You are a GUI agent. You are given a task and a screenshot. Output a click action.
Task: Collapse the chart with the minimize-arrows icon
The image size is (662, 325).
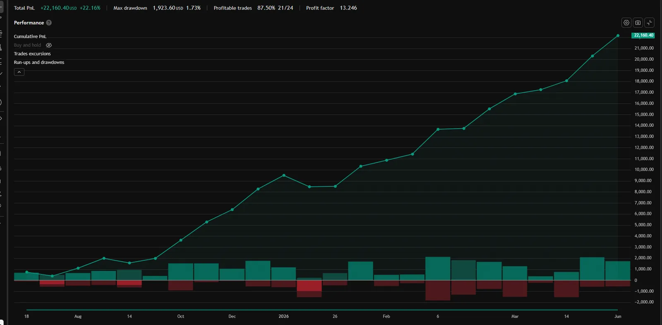[650, 23]
